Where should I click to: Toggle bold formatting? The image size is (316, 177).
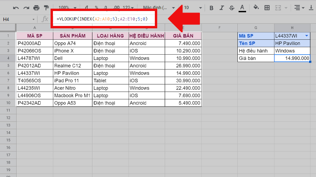211,8
